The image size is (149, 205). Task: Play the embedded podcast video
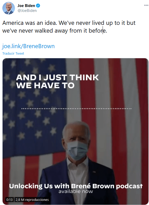click(76, 131)
